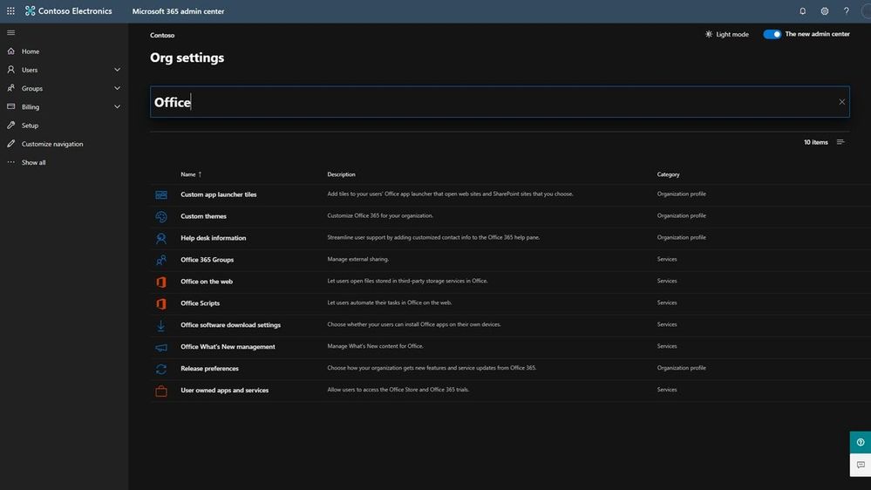Go to Home in navigation
Image resolution: width=871 pixels, height=490 pixels.
pos(31,51)
